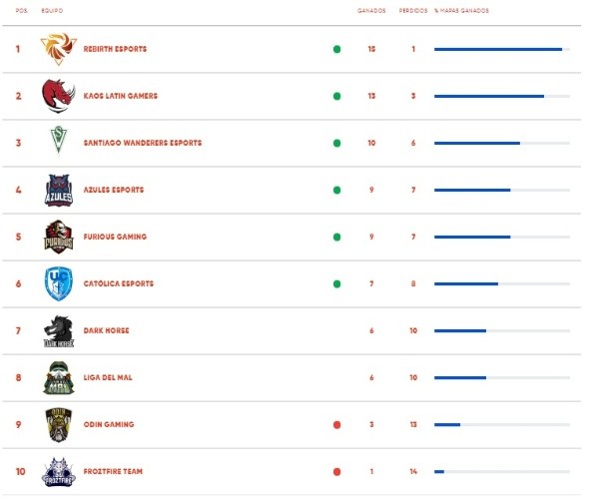Open the Kaos Latin Gamers team link
Screen dimensions: 599x500
pos(121,96)
